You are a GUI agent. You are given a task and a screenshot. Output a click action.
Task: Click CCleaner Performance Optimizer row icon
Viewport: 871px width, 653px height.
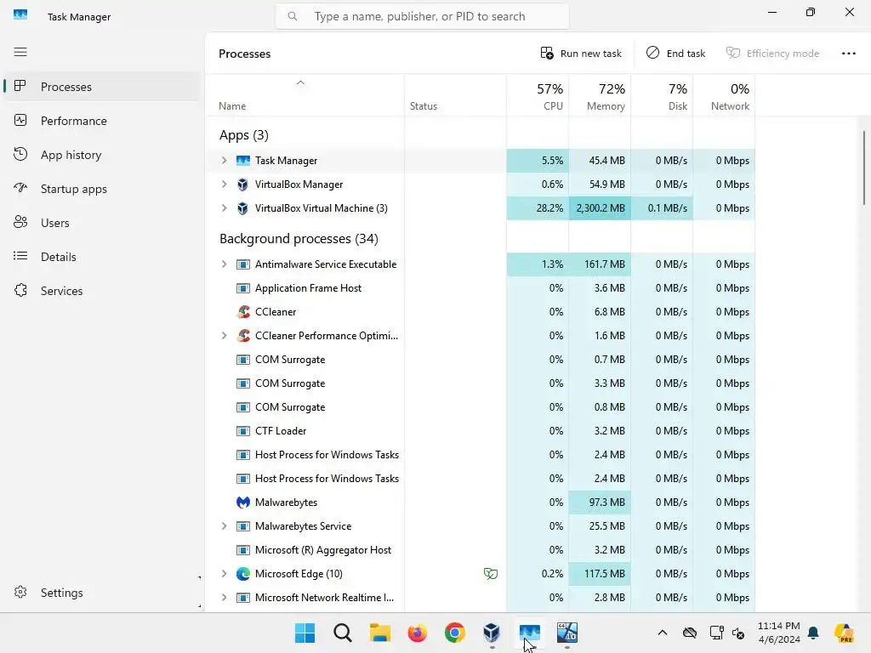click(x=243, y=335)
